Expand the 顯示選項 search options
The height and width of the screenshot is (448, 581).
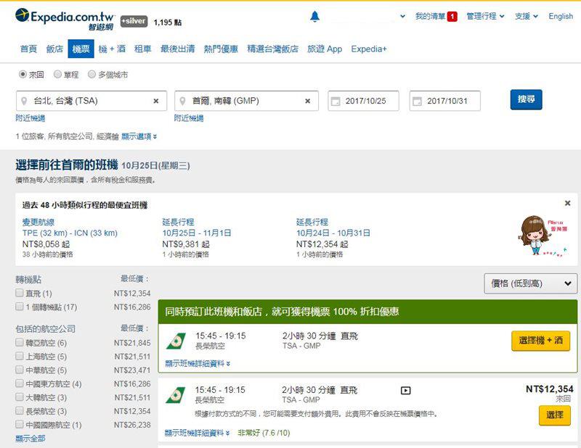pos(139,136)
